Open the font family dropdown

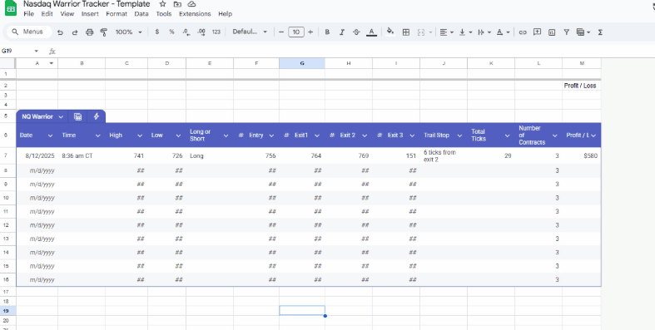coord(250,32)
